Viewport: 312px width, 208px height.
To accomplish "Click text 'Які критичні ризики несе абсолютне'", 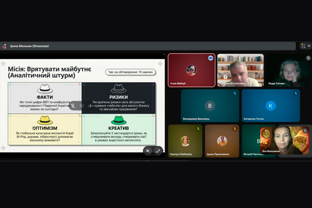I will pos(119,102).
